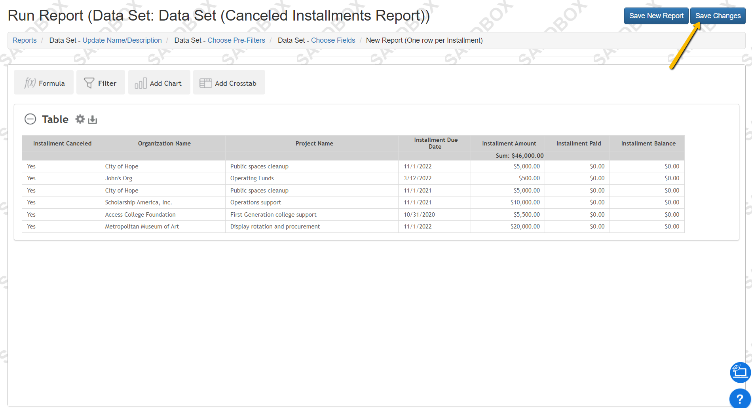Click the Installment Canceled column header
The image size is (752, 408).
coord(61,144)
